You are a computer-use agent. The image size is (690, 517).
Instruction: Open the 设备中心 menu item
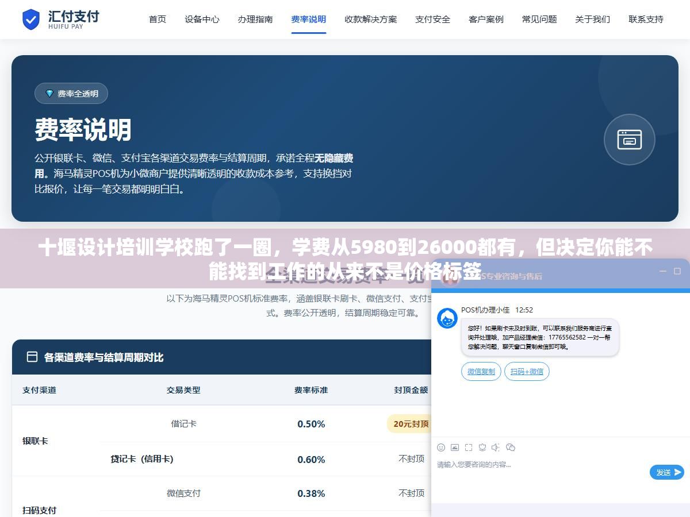click(x=202, y=19)
